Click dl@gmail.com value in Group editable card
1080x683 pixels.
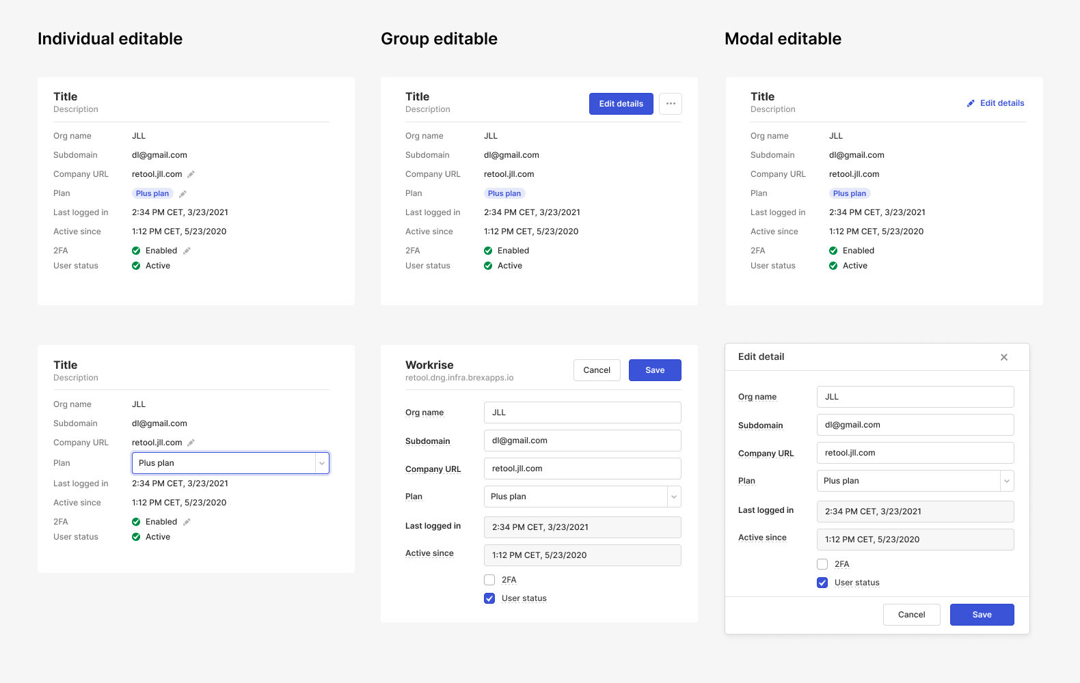point(511,155)
